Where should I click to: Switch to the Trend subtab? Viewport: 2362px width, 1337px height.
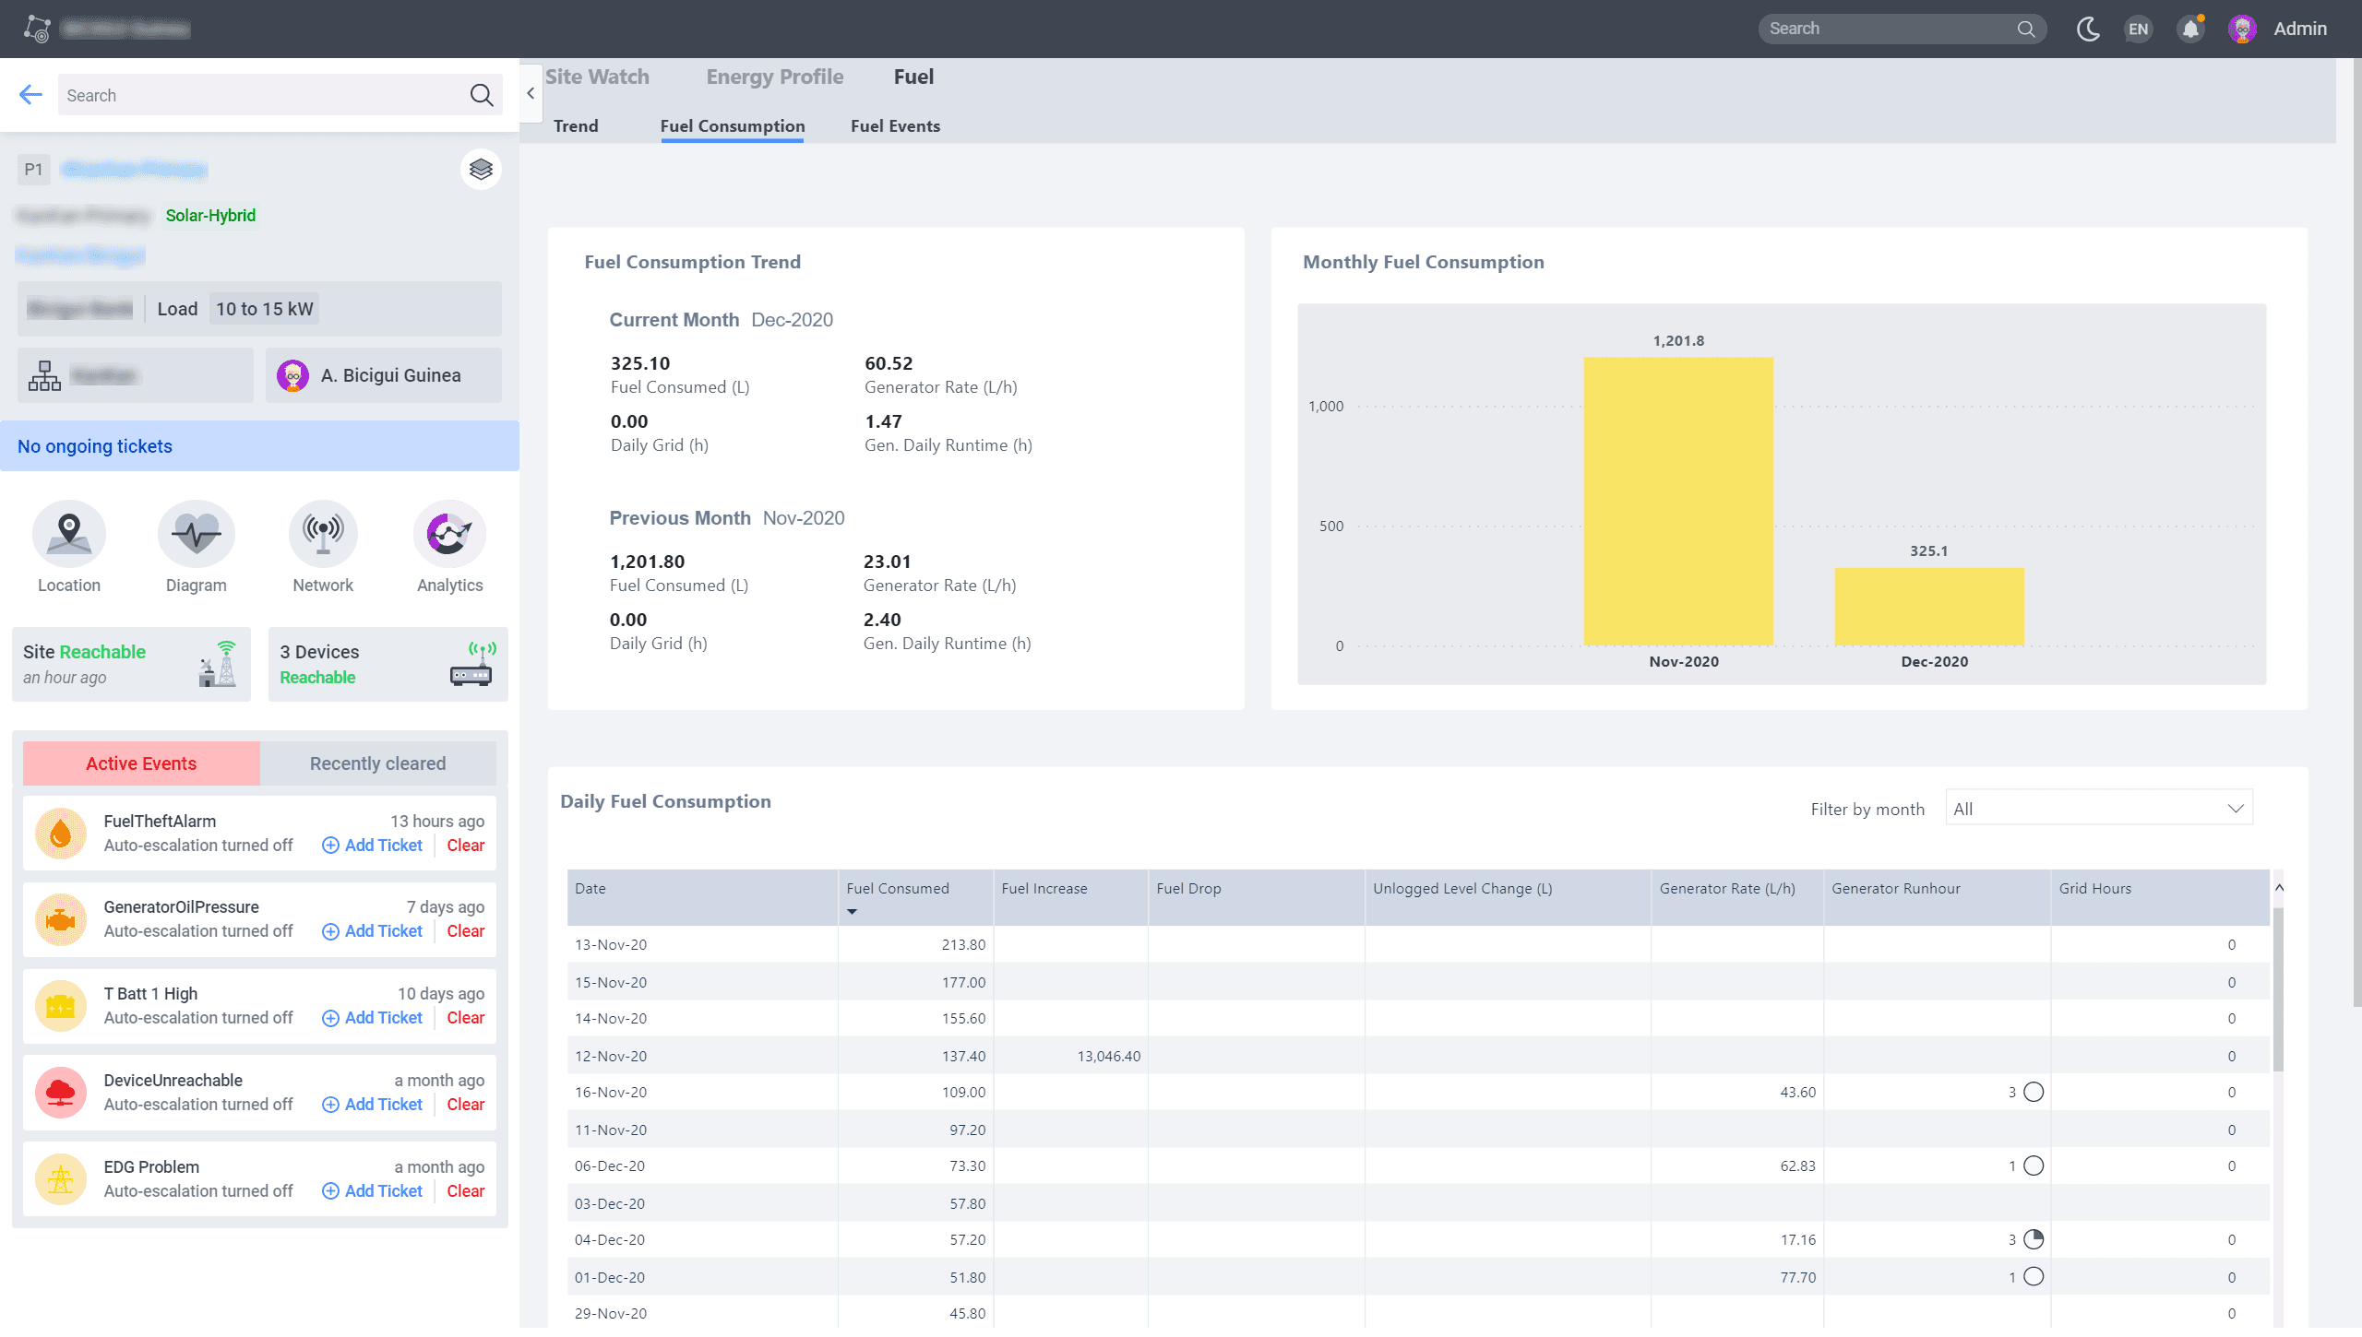point(576,126)
